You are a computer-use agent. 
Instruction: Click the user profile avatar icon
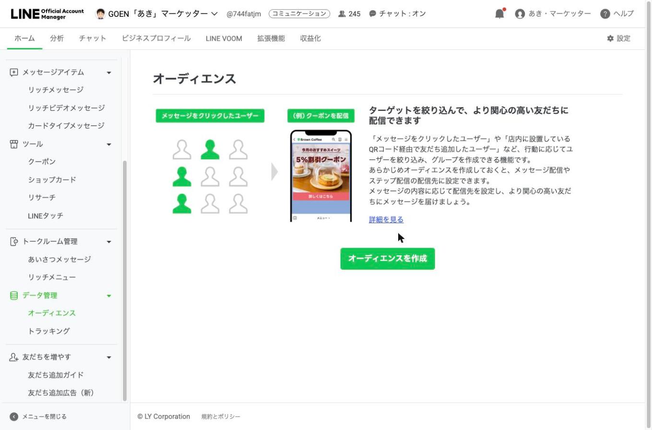[x=520, y=14]
